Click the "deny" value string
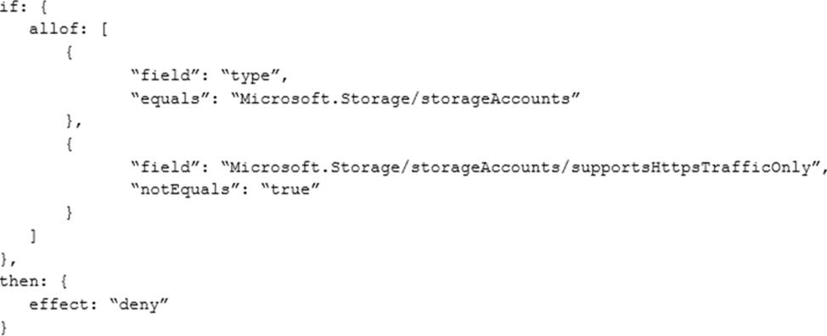Image resolution: width=827 pixels, height=336 pixels. pos(138,305)
